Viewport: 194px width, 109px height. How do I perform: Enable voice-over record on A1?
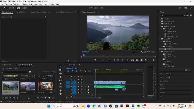tap(88, 87)
